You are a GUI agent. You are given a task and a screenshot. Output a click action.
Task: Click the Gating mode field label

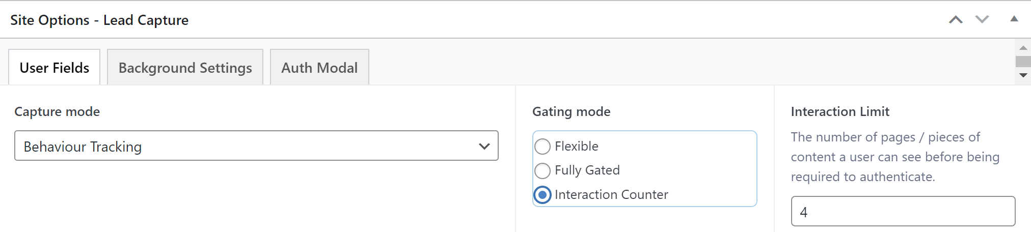point(572,111)
